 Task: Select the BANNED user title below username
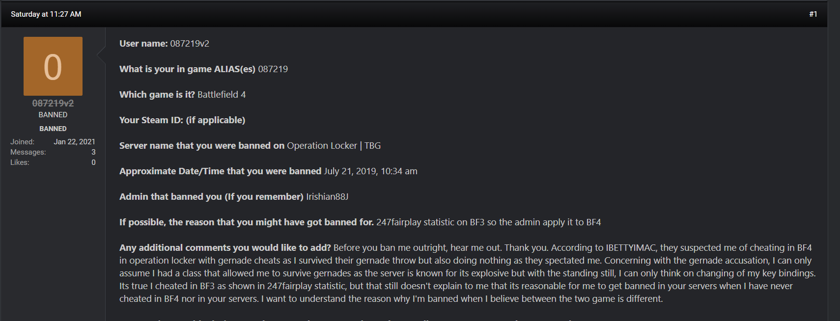pos(53,115)
